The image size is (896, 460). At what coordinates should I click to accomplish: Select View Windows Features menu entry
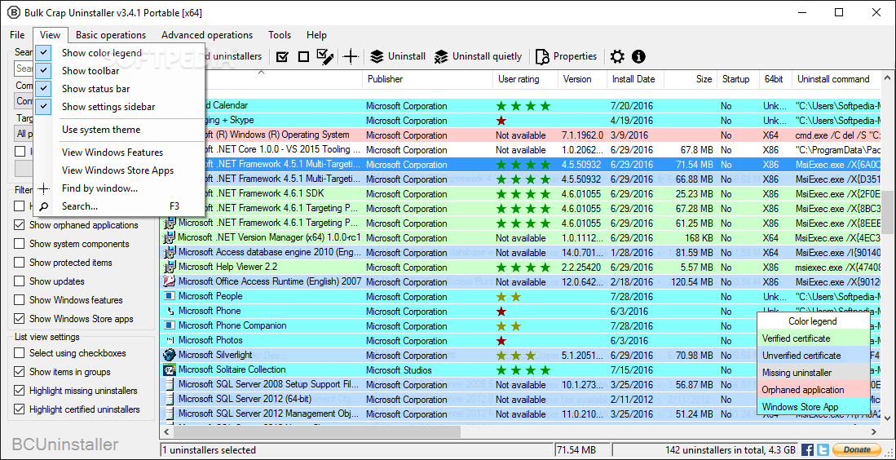(118, 153)
